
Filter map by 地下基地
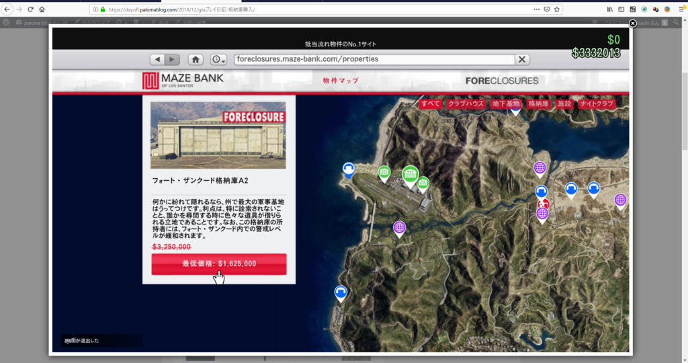click(x=505, y=104)
